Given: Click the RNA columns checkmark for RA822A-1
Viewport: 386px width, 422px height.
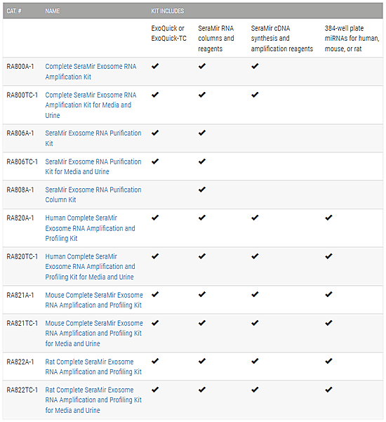Looking at the screenshot, I should [202, 362].
